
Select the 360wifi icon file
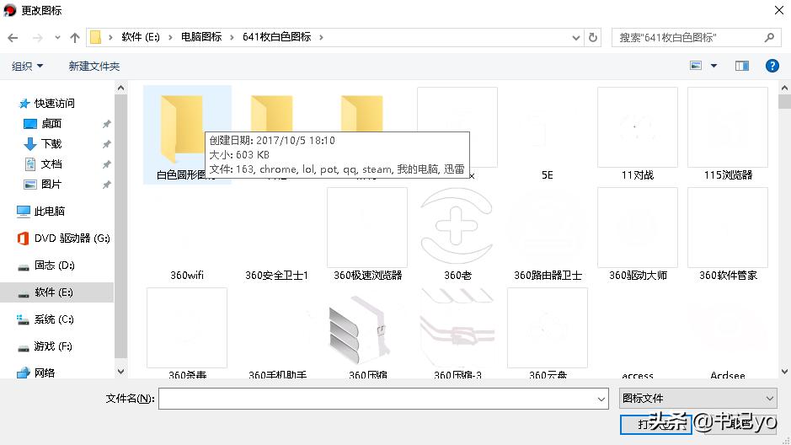[187, 235]
